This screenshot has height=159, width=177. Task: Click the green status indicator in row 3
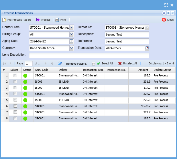tap(25, 88)
